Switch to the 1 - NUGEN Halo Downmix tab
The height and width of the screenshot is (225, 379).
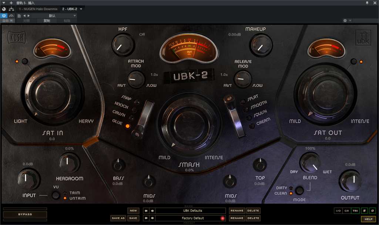[x=38, y=9]
